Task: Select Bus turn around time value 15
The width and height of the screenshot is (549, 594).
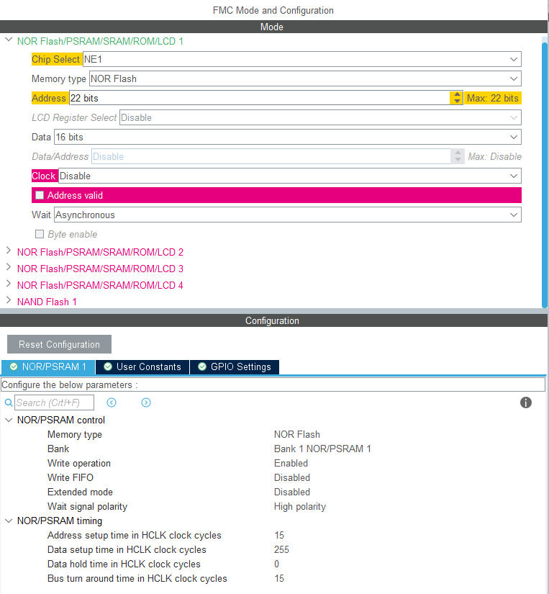Action: pos(279,578)
